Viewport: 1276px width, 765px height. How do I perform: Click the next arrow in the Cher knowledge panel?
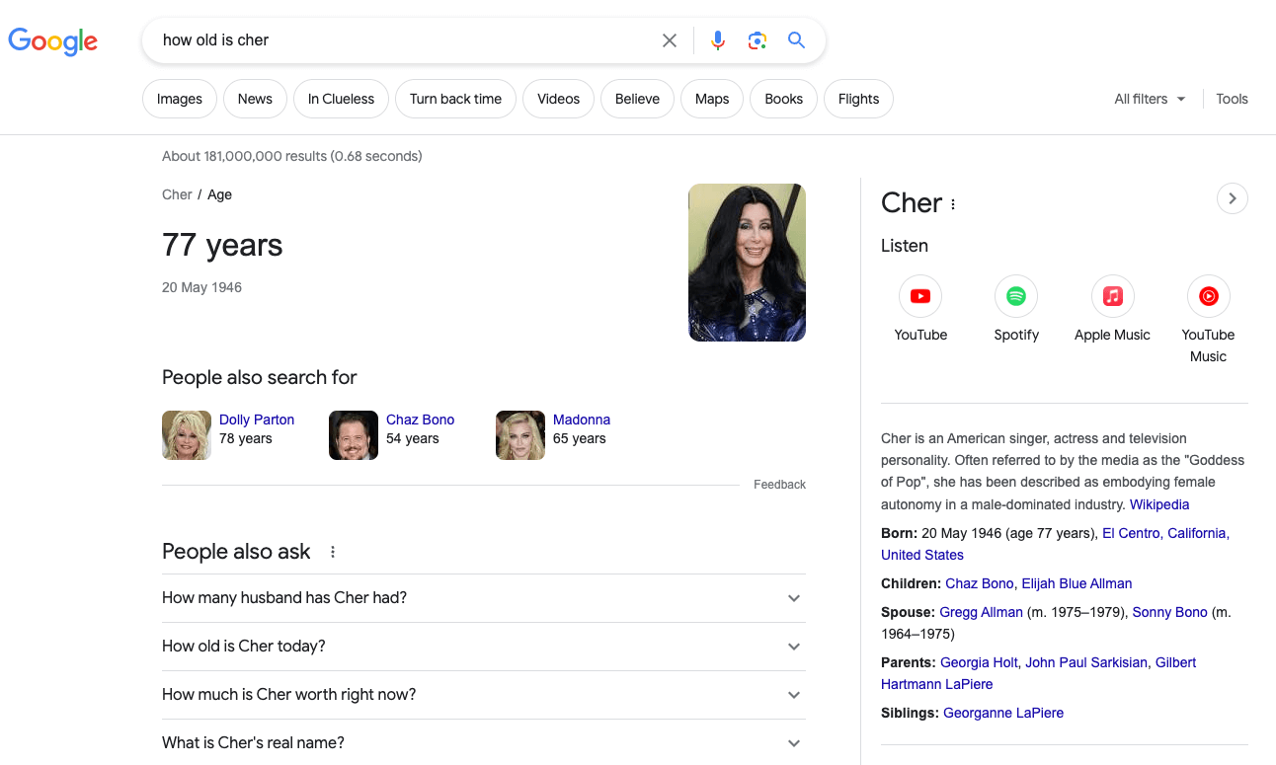pos(1232,198)
